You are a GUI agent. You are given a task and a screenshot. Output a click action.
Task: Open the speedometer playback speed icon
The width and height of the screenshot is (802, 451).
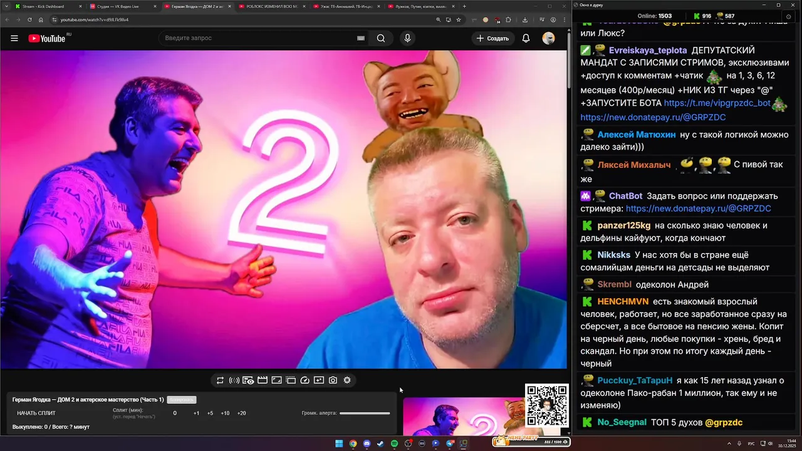point(305,380)
